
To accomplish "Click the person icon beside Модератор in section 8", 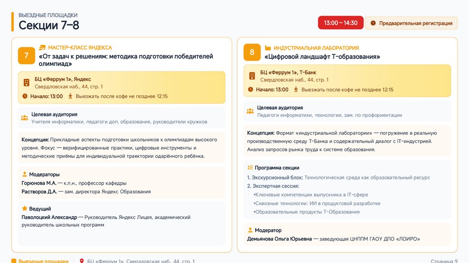I will pyautogui.click(x=250, y=230).
